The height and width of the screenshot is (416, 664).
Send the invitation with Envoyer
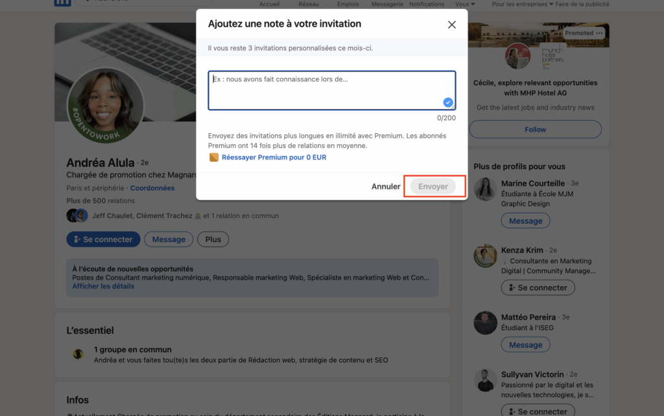tap(433, 186)
